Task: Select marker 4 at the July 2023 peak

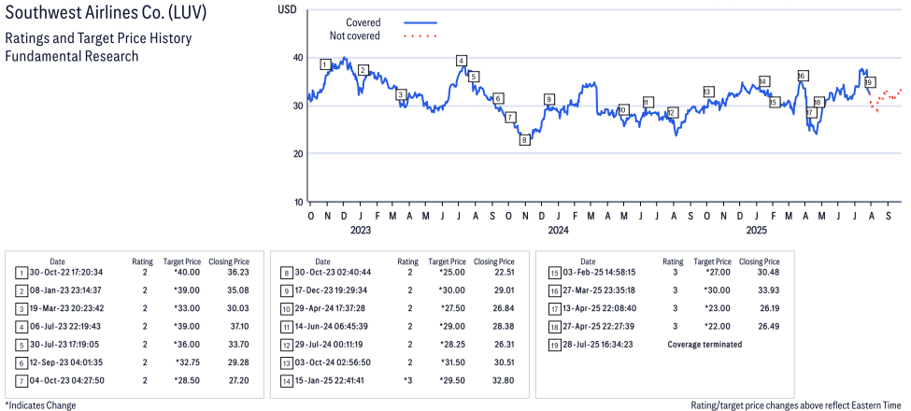Action: point(462,61)
